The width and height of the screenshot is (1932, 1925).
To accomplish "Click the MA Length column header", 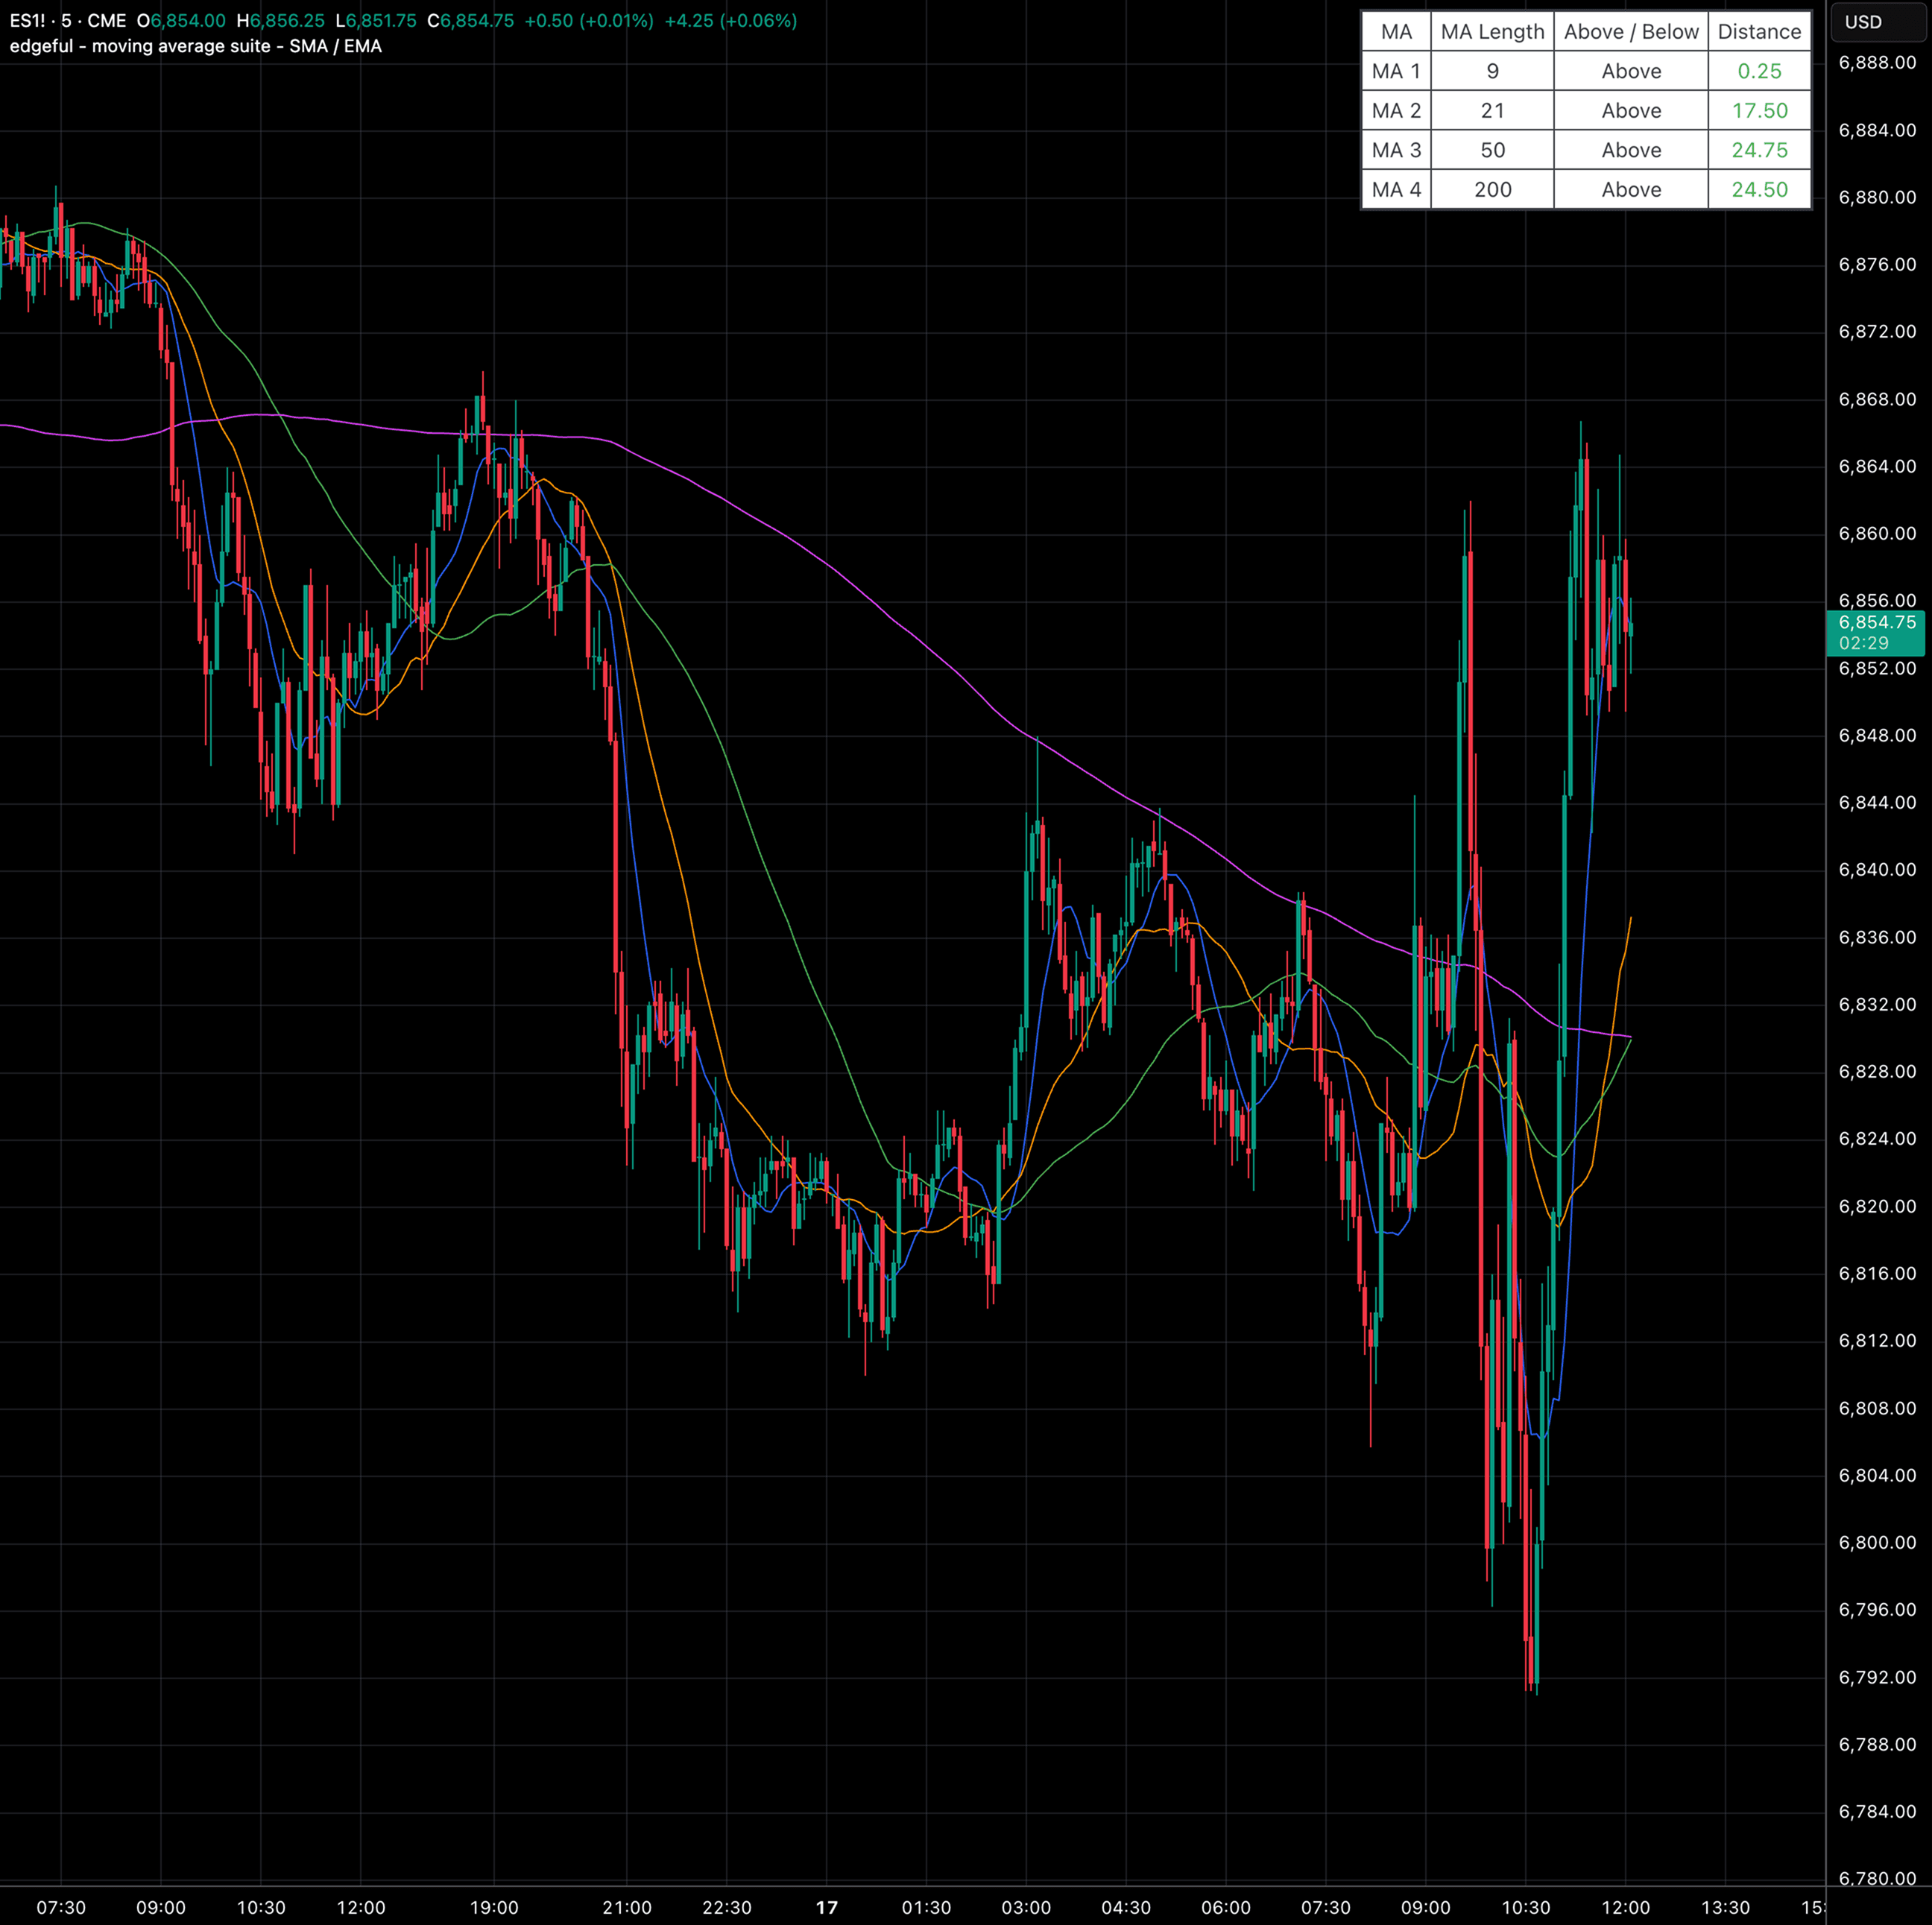I will 1492,31.
